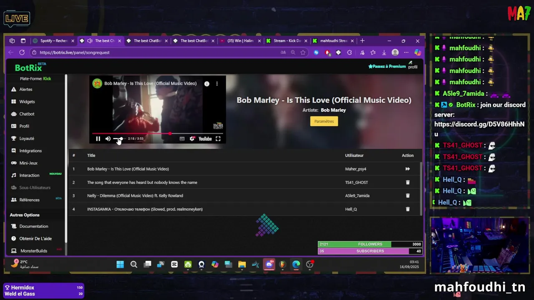Toggle subtitles in the YouTube player
The width and height of the screenshot is (534, 300).
point(182,139)
